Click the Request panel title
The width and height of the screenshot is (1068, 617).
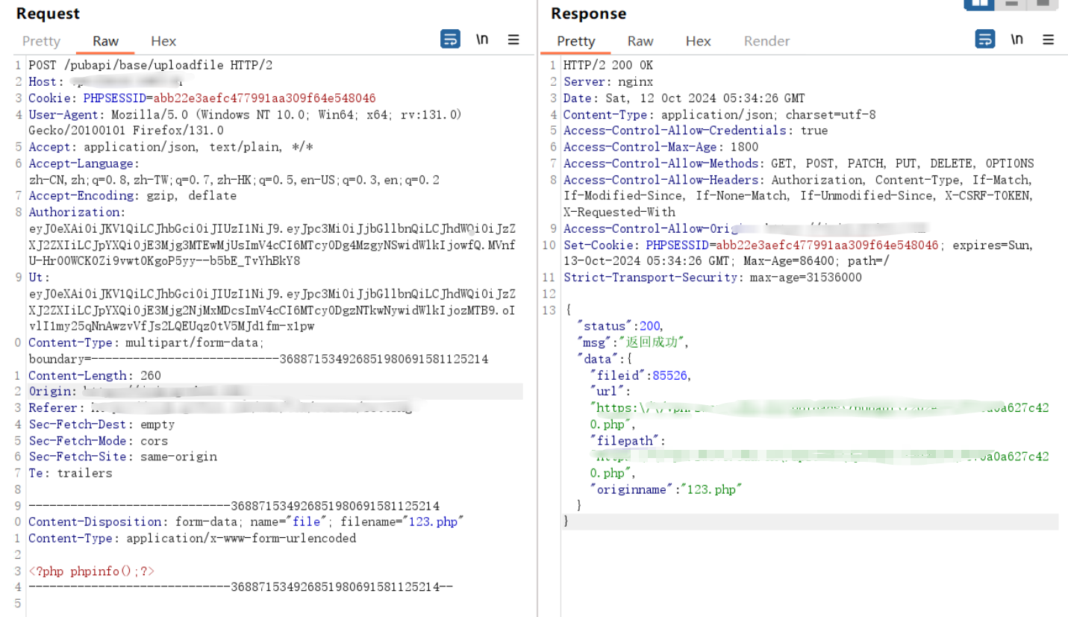(x=48, y=13)
